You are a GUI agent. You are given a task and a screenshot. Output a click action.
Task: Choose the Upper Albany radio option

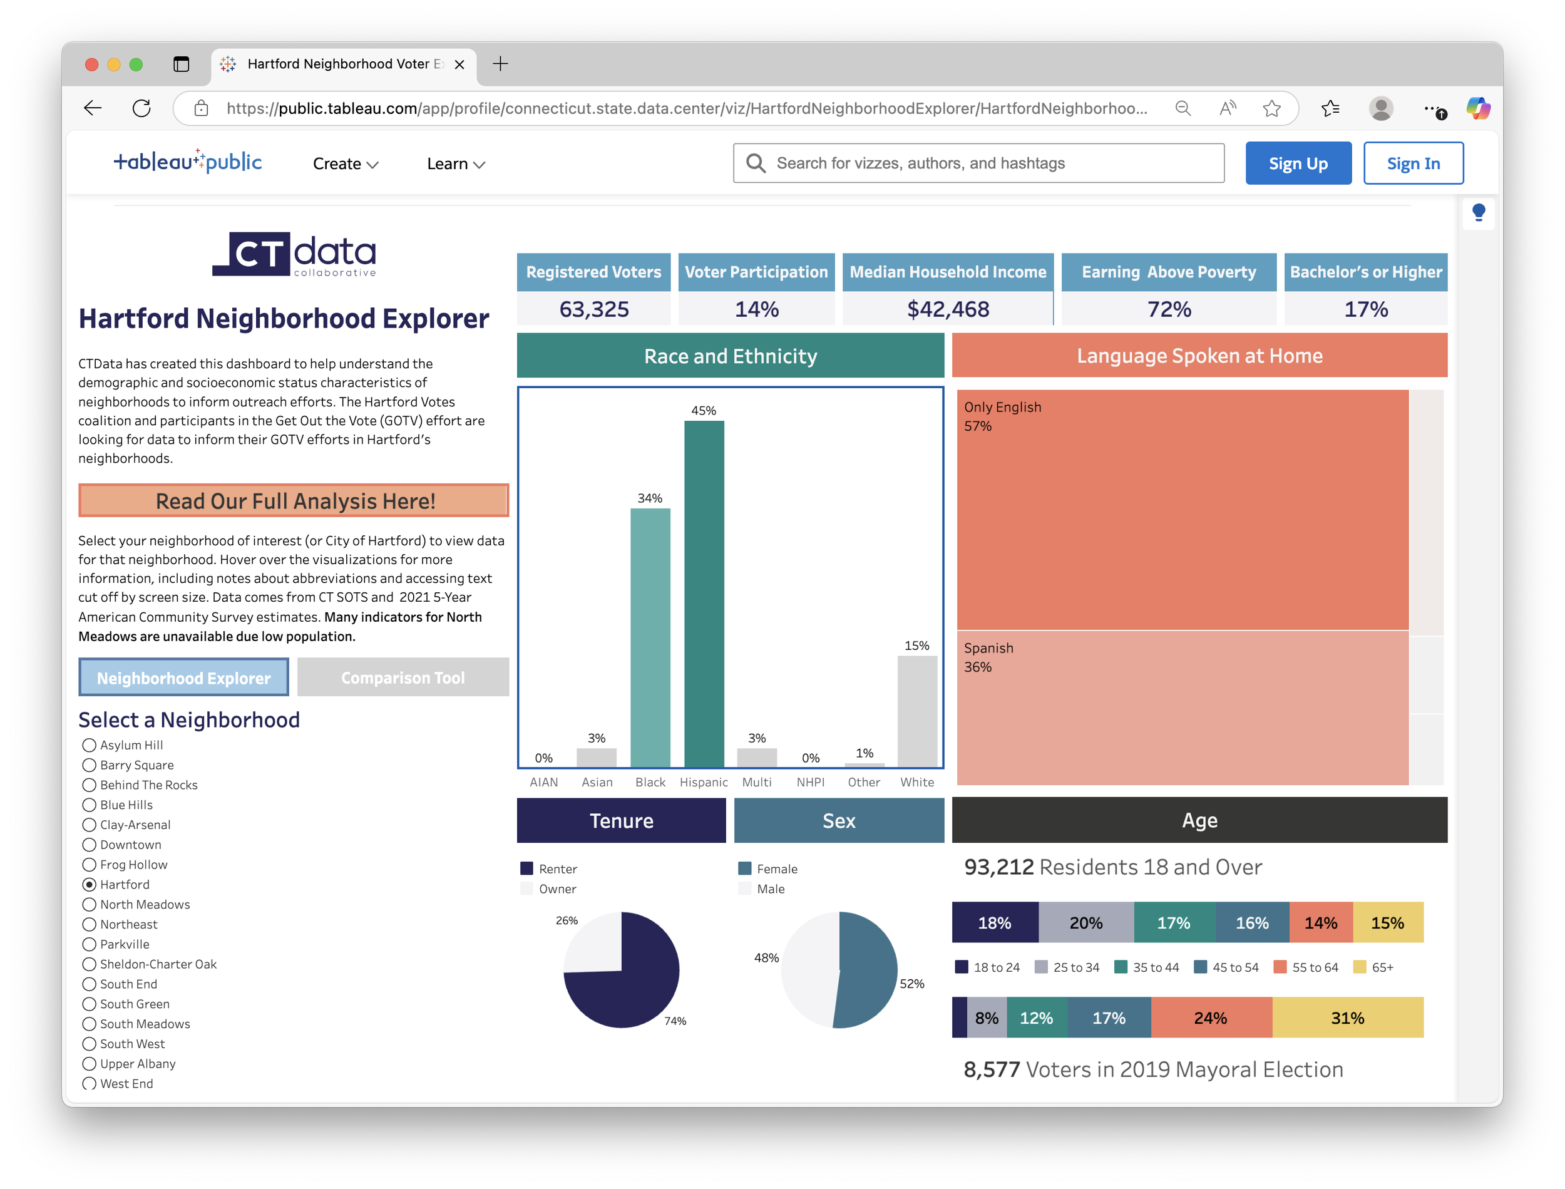89,1064
